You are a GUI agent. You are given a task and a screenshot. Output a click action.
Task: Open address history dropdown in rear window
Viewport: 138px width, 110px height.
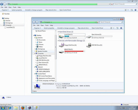[109, 4]
